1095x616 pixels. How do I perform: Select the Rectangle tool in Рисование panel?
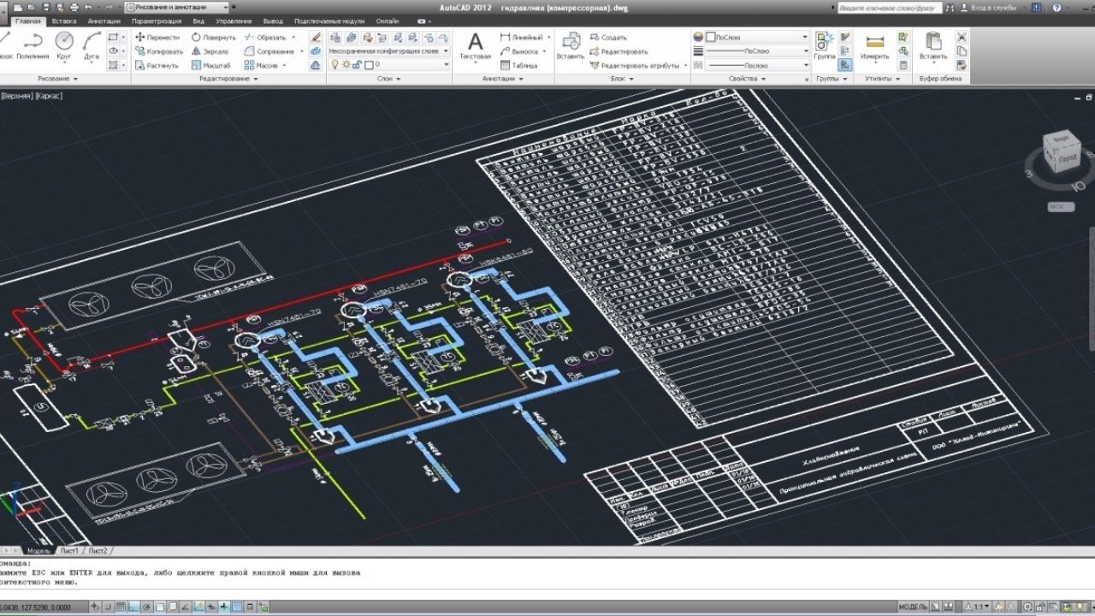[113, 38]
